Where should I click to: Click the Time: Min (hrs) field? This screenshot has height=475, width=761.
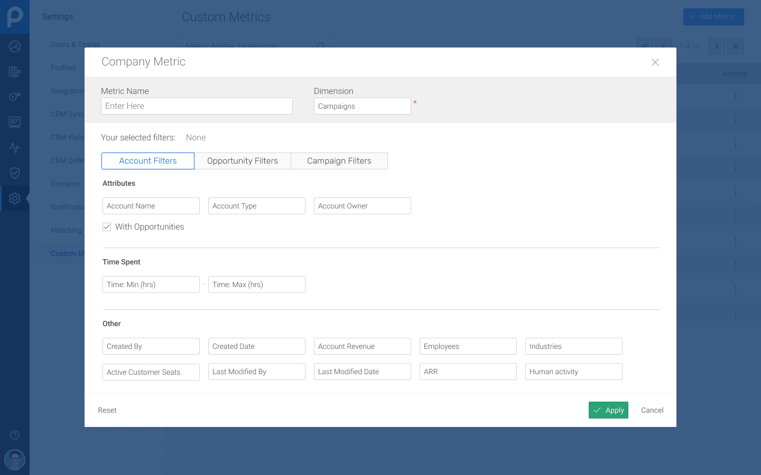point(151,284)
